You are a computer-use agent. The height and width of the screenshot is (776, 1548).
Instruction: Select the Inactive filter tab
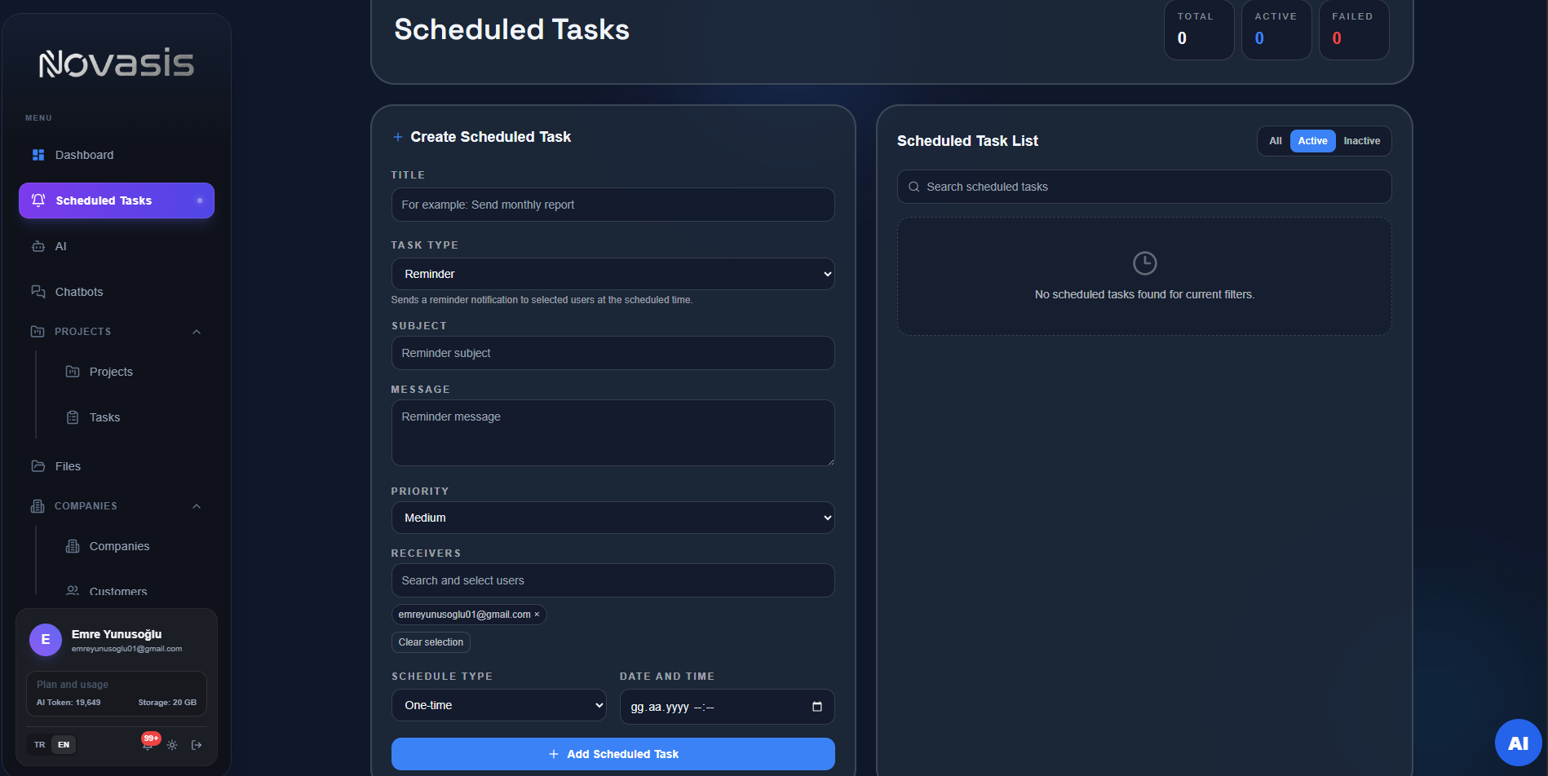1362,141
